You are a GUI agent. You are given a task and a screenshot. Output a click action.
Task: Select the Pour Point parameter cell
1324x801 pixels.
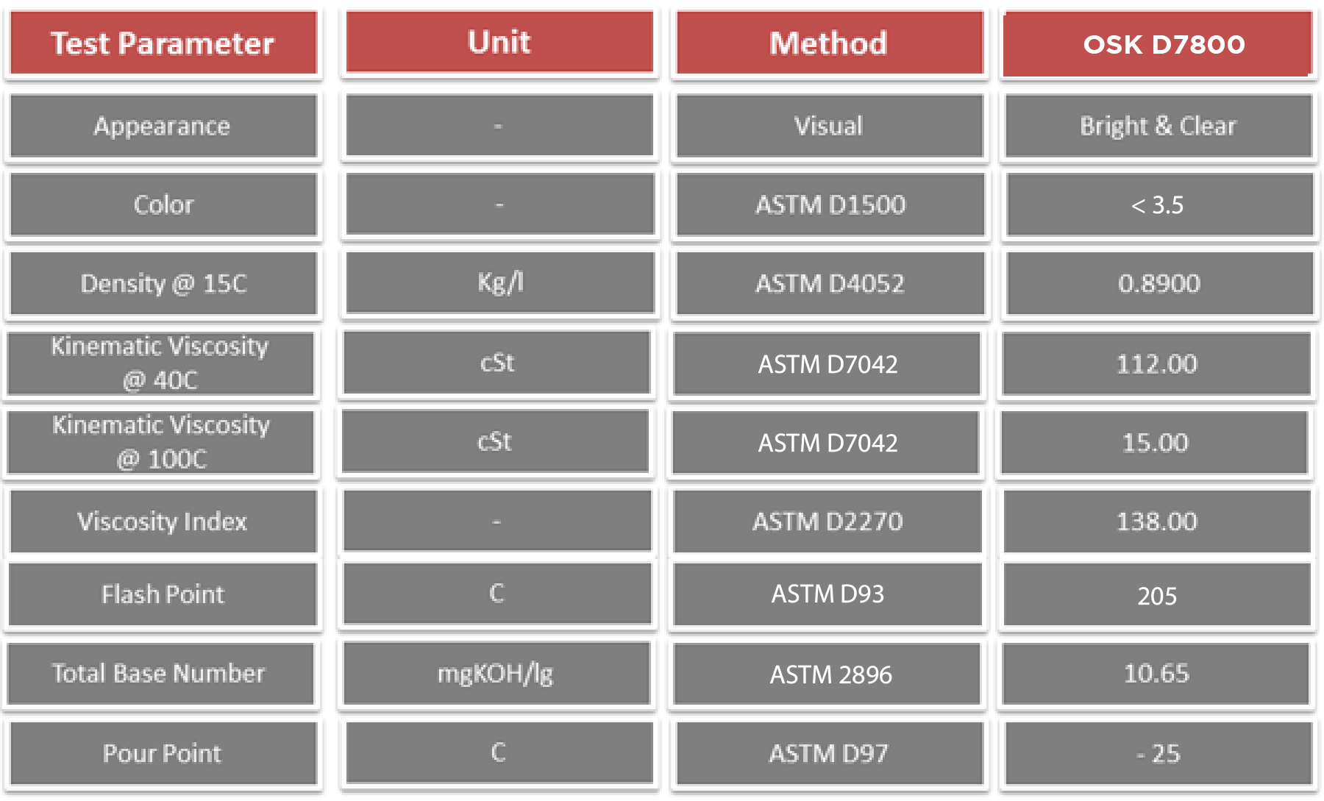pos(163,753)
